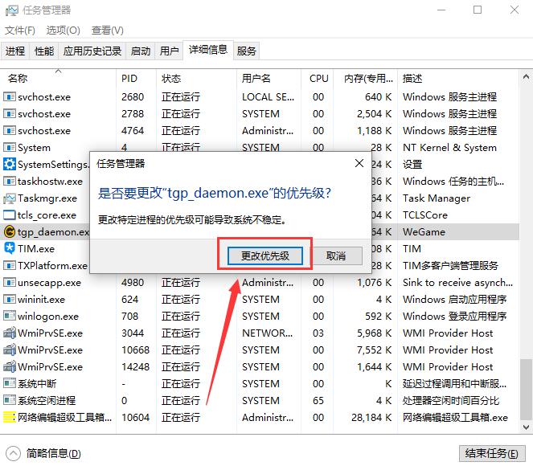This screenshot has width=533, height=470.
Task: Sort processes by PID column
Action: point(129,79)
